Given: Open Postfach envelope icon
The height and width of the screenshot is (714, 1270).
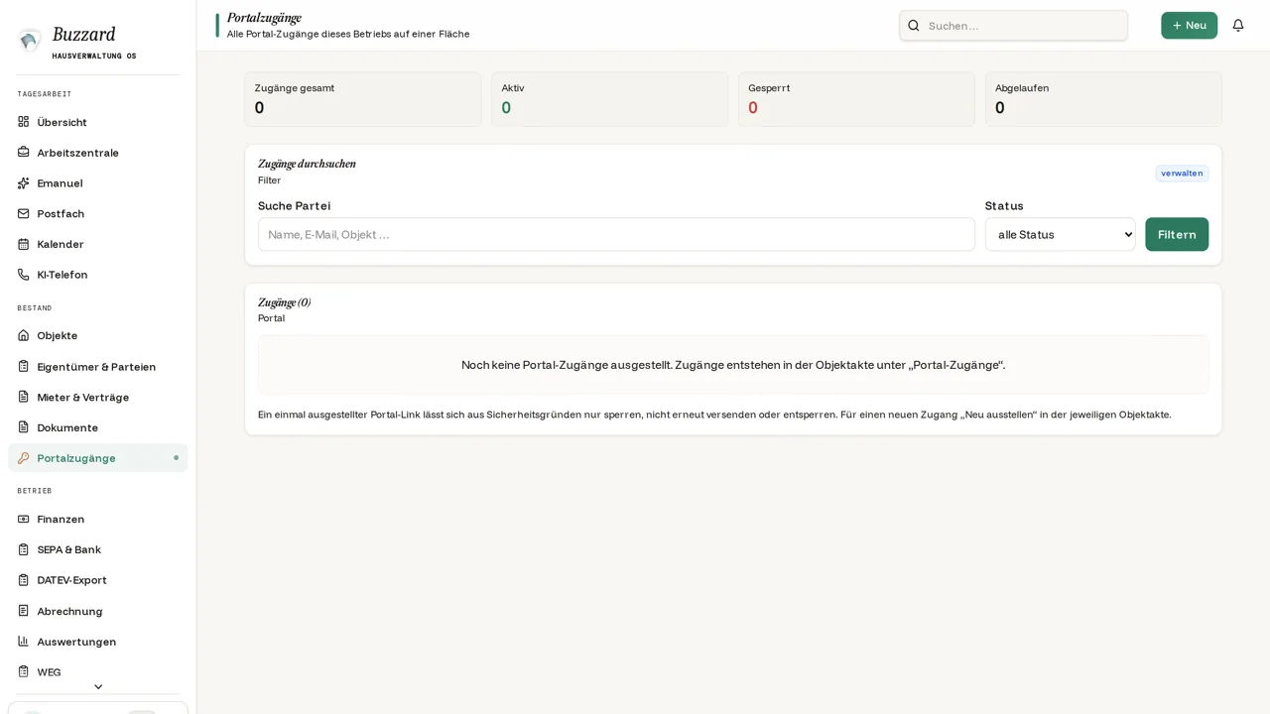Looking at the screenshot, I should [23, 213].
